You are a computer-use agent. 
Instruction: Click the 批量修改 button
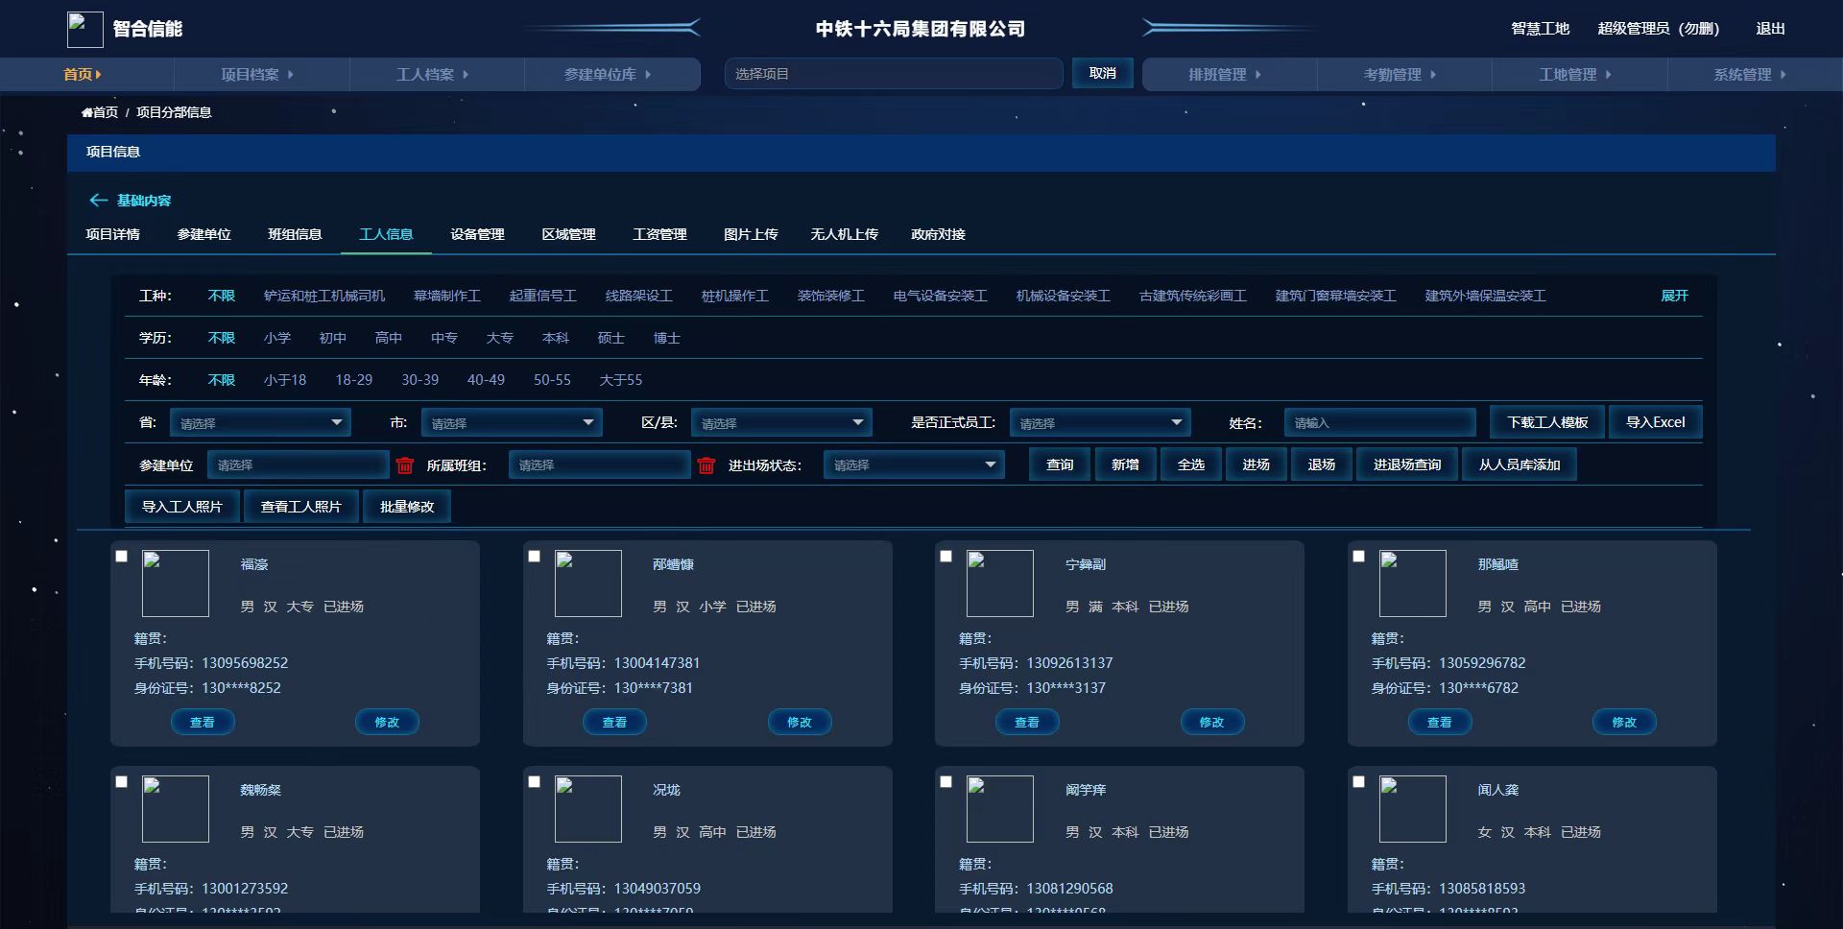click(x=407, y=507)
